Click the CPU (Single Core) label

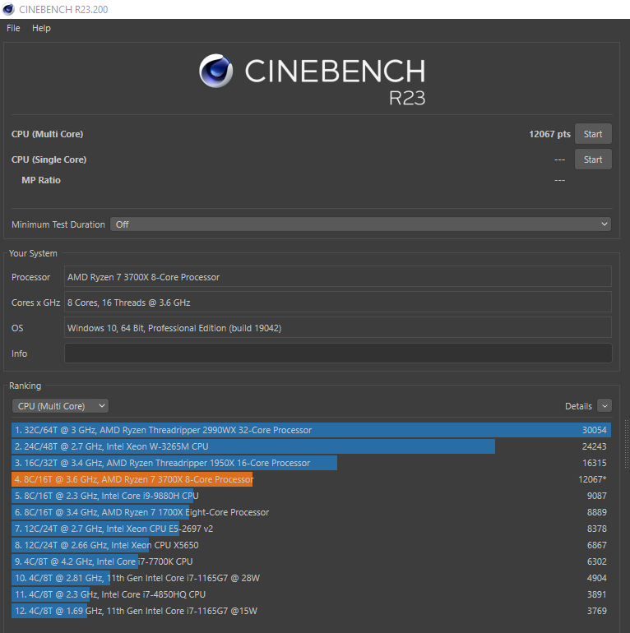click(49, 159)
